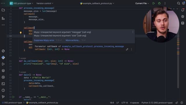Click the run gutter icon beside __main__
Screen dimensions: 186x105
point(14,97)
